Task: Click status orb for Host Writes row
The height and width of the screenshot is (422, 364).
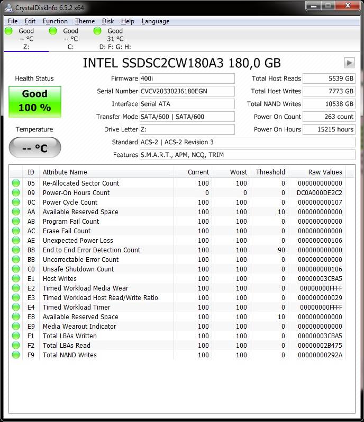Action: point(16,278)
